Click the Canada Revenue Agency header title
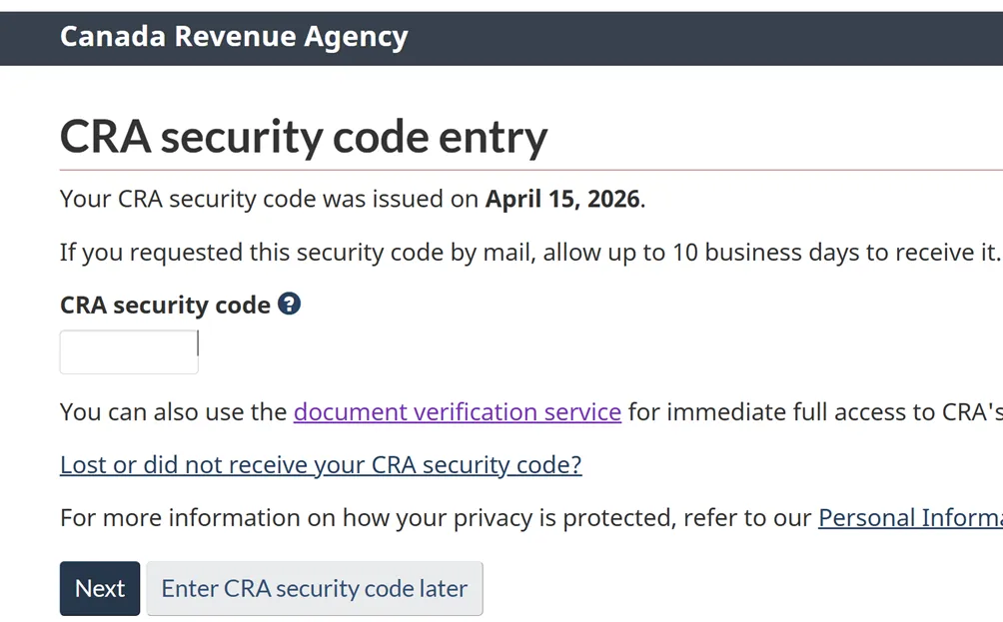The height and width of the screenshot is (622, 1003). (234, 37)
